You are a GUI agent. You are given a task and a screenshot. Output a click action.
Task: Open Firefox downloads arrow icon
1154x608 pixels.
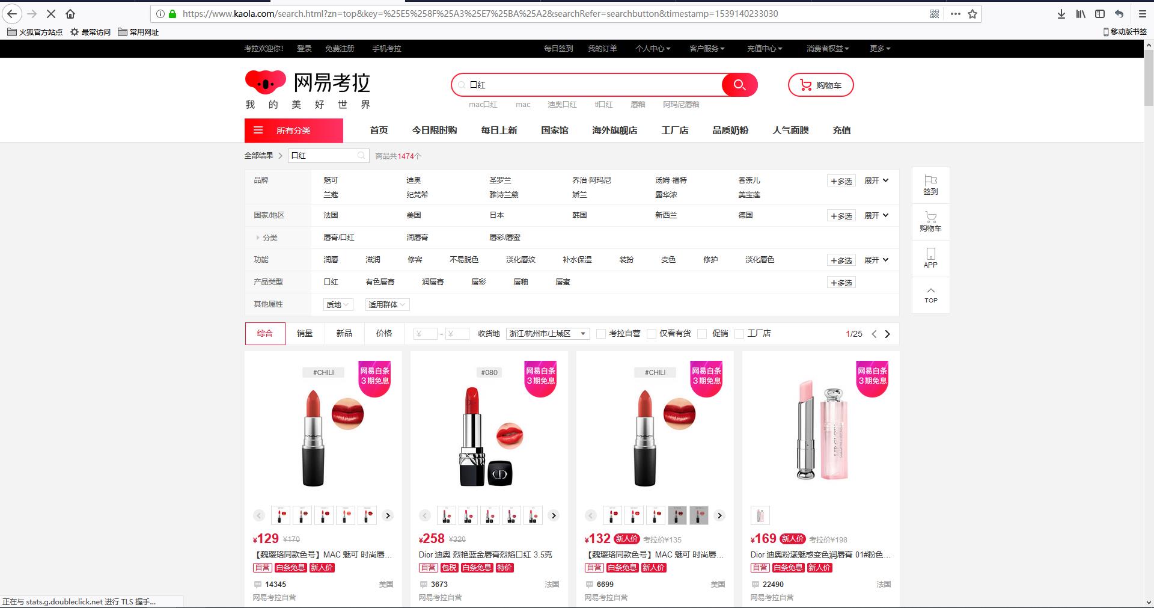(1061, 14)
